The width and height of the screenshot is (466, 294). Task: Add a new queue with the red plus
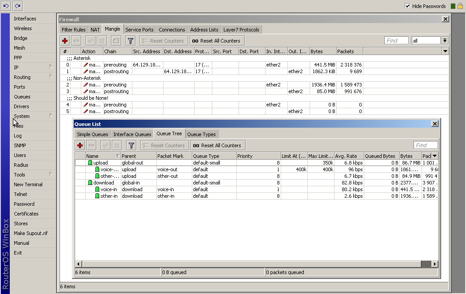80,145
